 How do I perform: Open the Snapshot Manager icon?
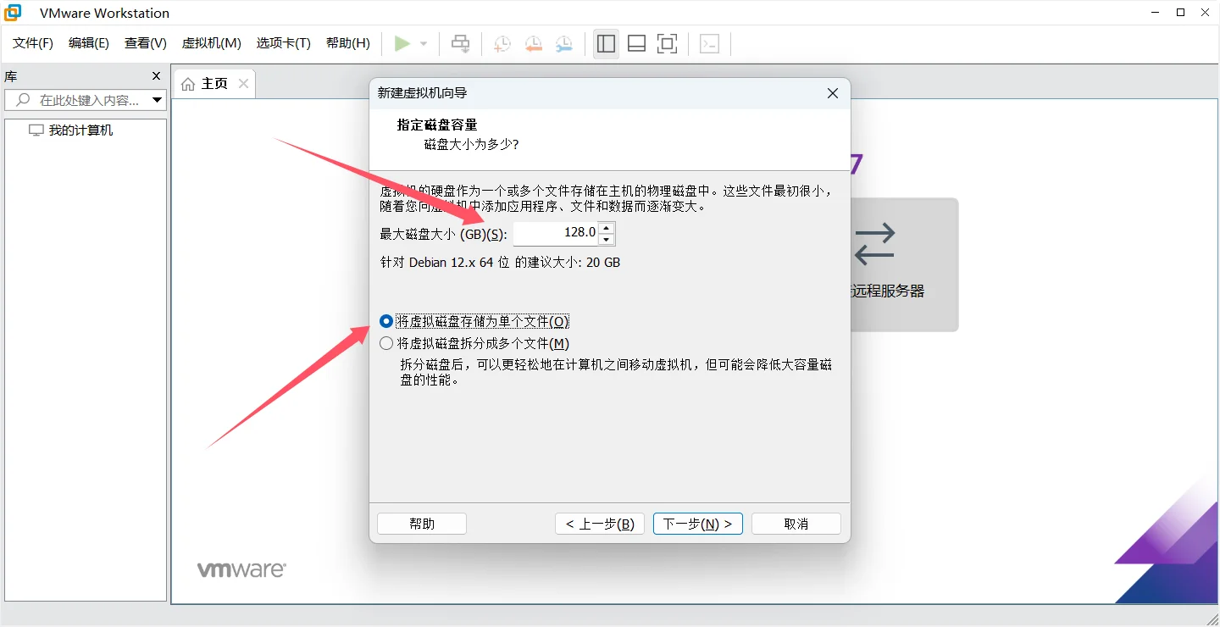point(563,44)
